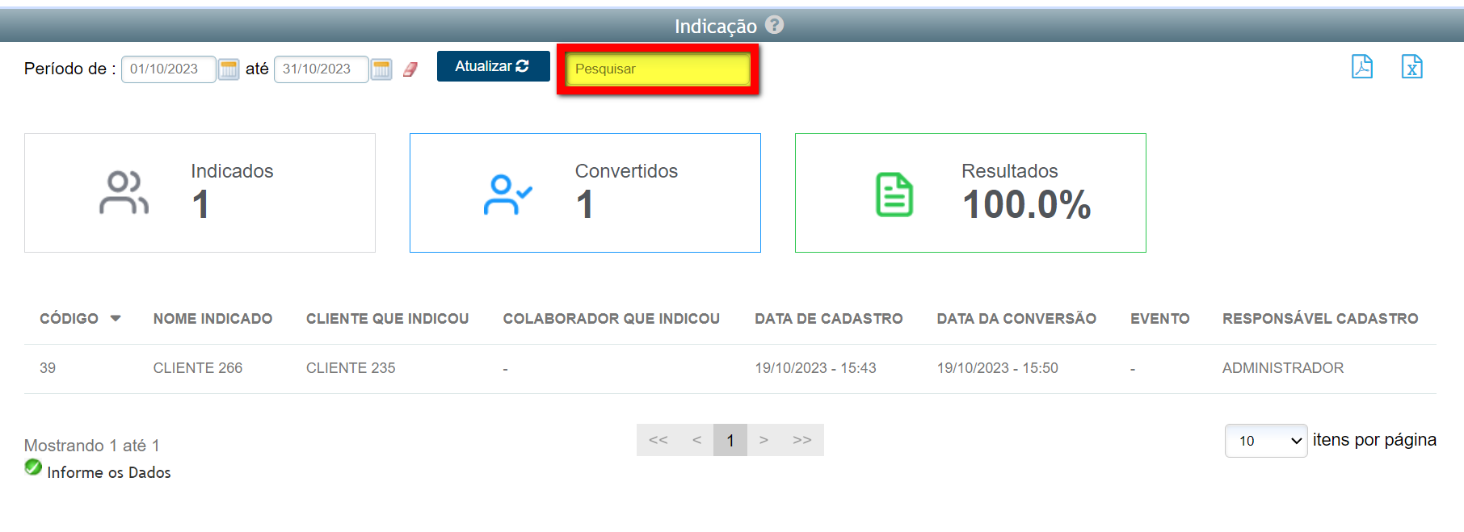Click the start date field 01/10/2023

168,69
